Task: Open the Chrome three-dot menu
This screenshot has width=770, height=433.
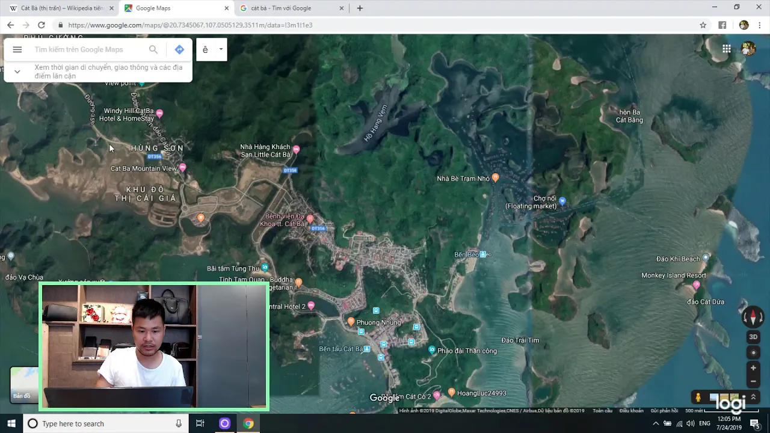Action: [760, 25]
